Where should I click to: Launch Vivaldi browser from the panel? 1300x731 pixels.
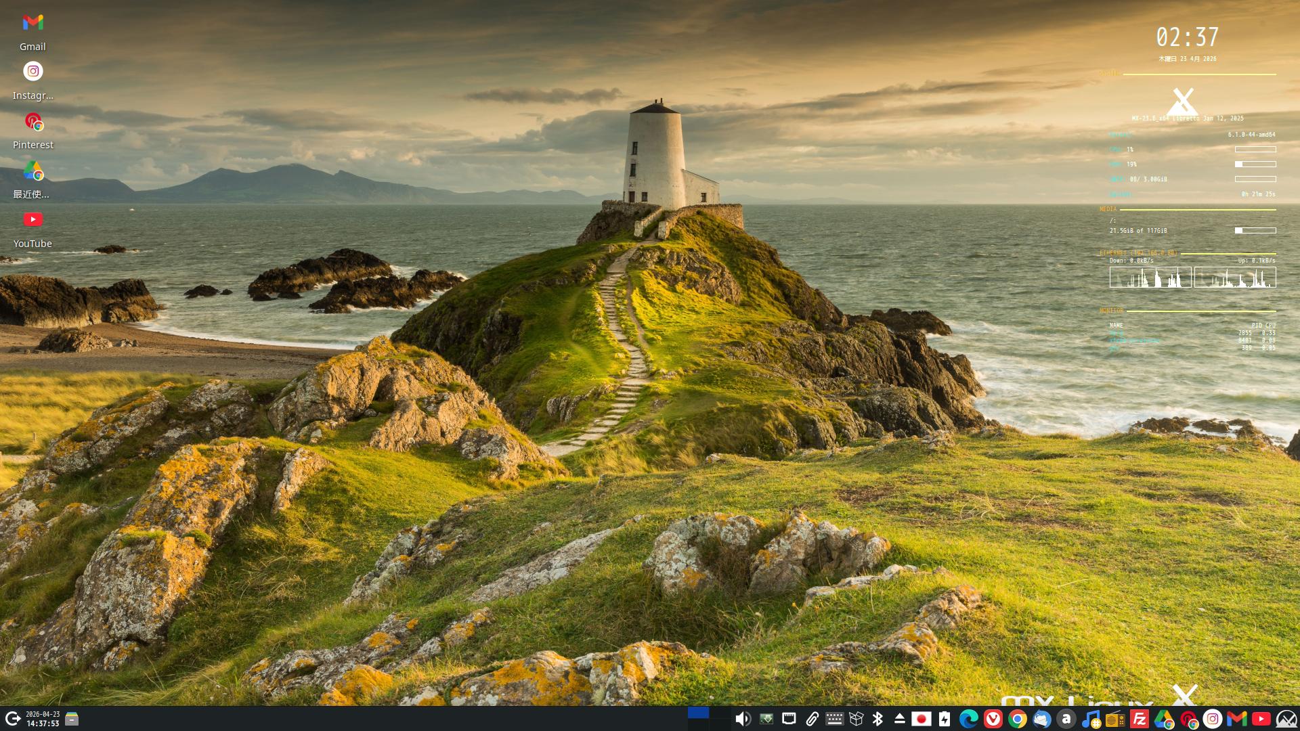click(993, 719)
